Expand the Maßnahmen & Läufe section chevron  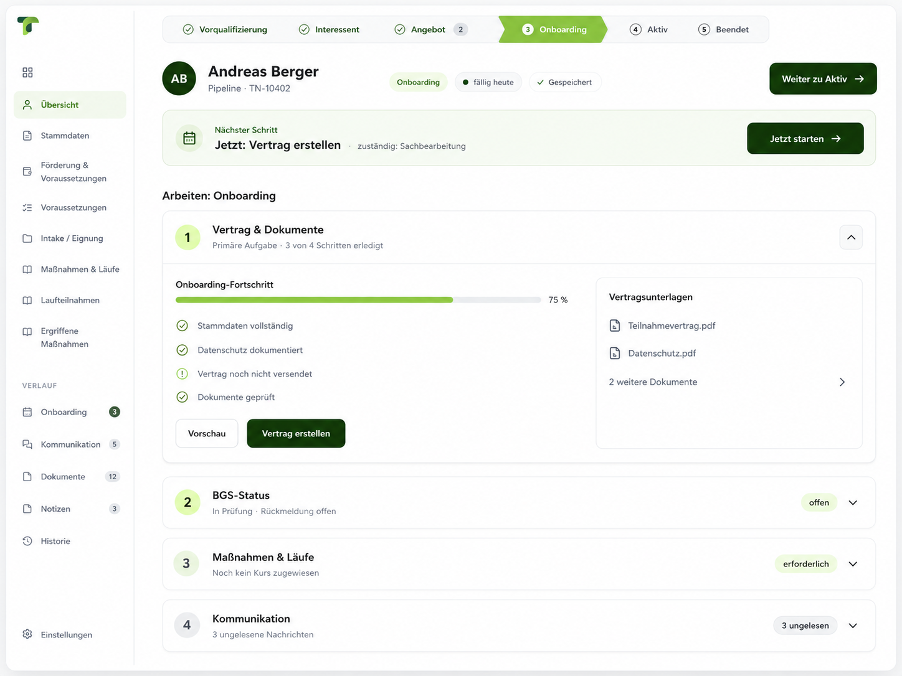[x=853, y=564]
